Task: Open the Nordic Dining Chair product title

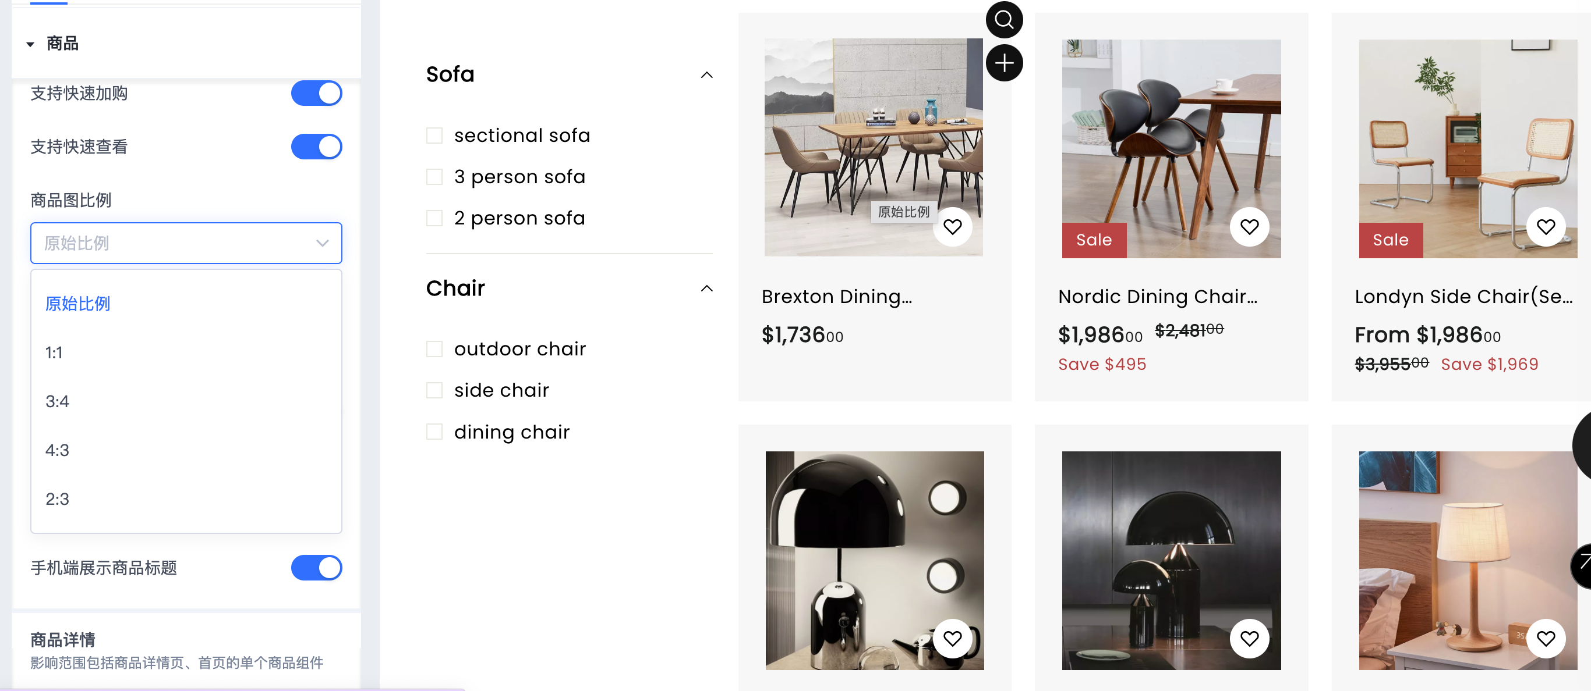Action: coord(1157,297)
